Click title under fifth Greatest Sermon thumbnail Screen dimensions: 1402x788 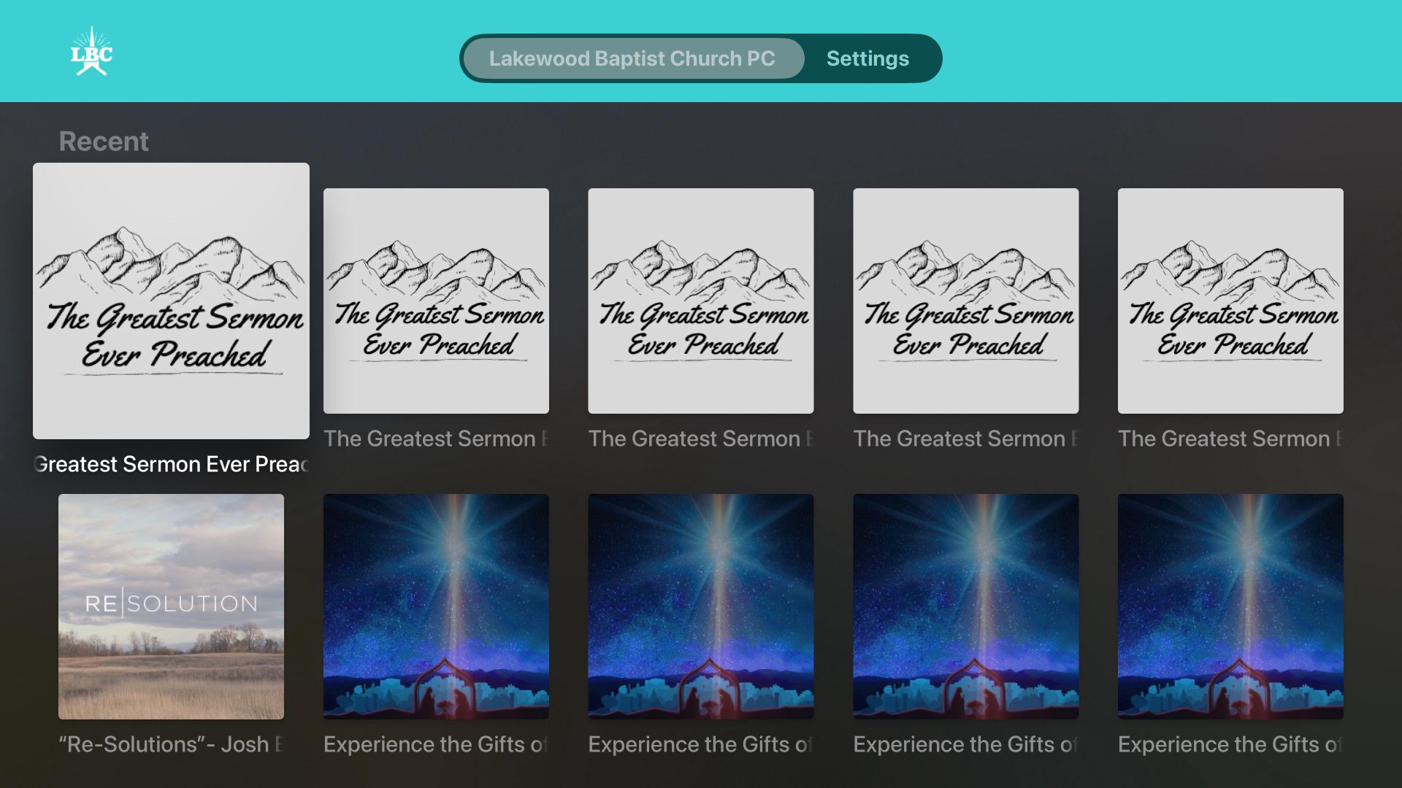point(1230,439)
